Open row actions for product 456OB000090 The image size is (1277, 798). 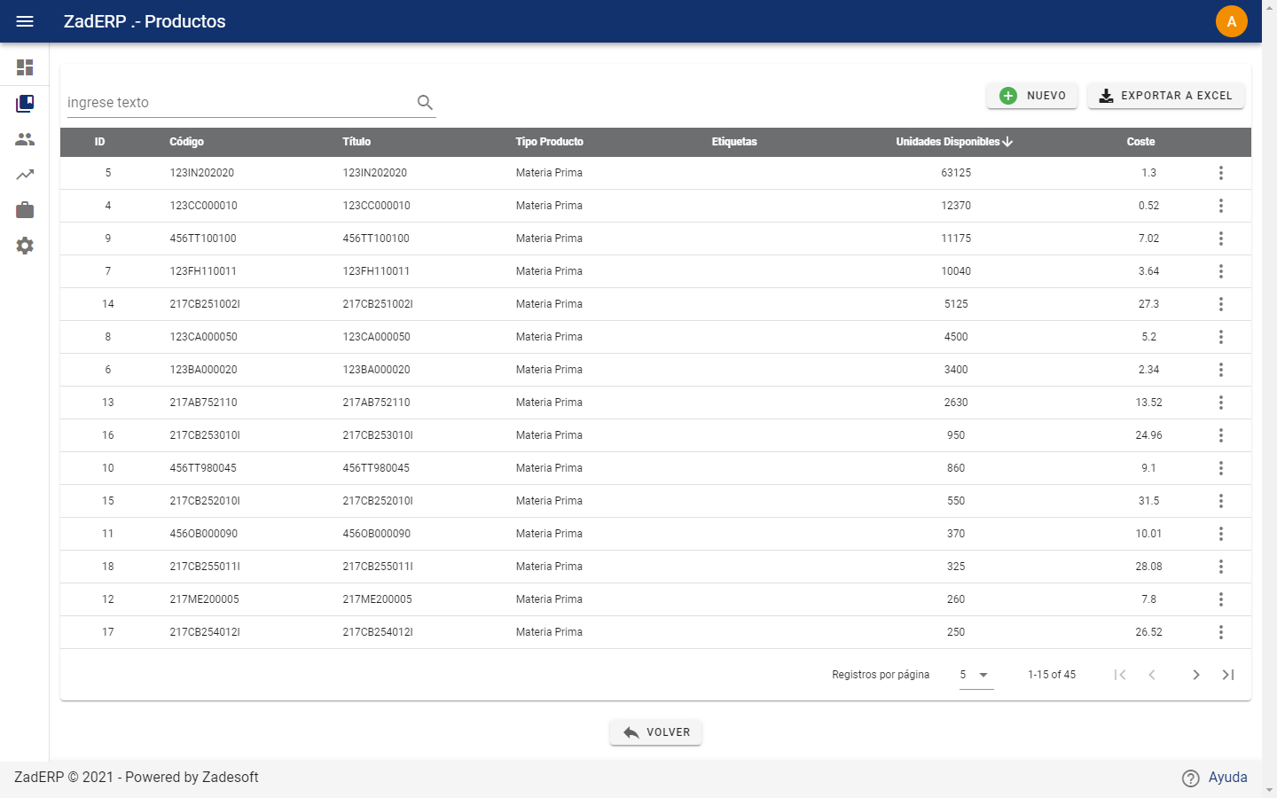[x=1221, y=534]
